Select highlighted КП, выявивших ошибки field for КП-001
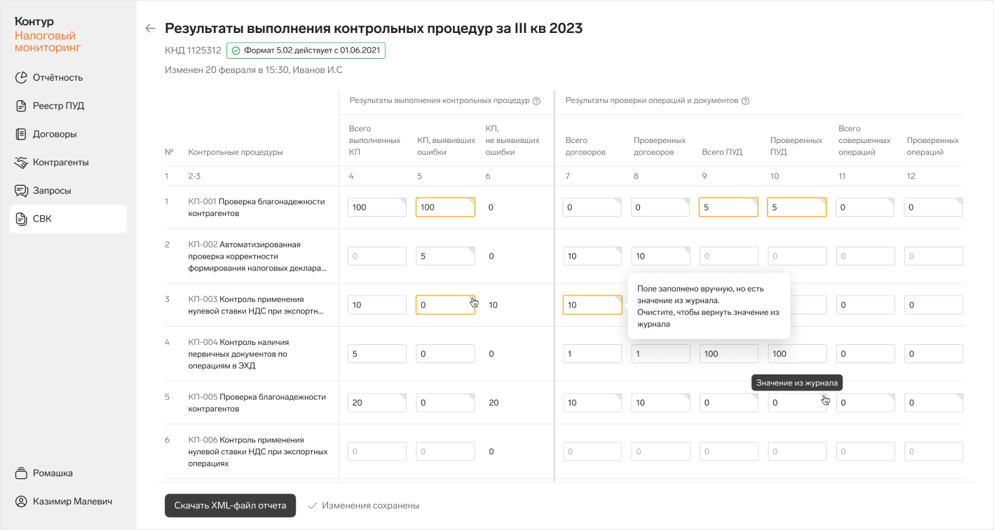The height and width of the screenshot is (530, 994). 444,208
